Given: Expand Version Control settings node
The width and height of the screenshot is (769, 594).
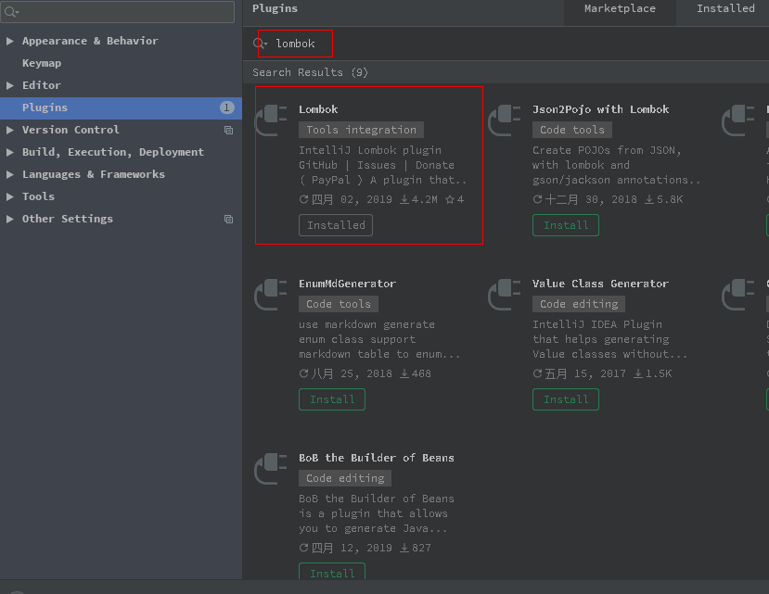Looking at the screenshot, I should coord(10,130).
